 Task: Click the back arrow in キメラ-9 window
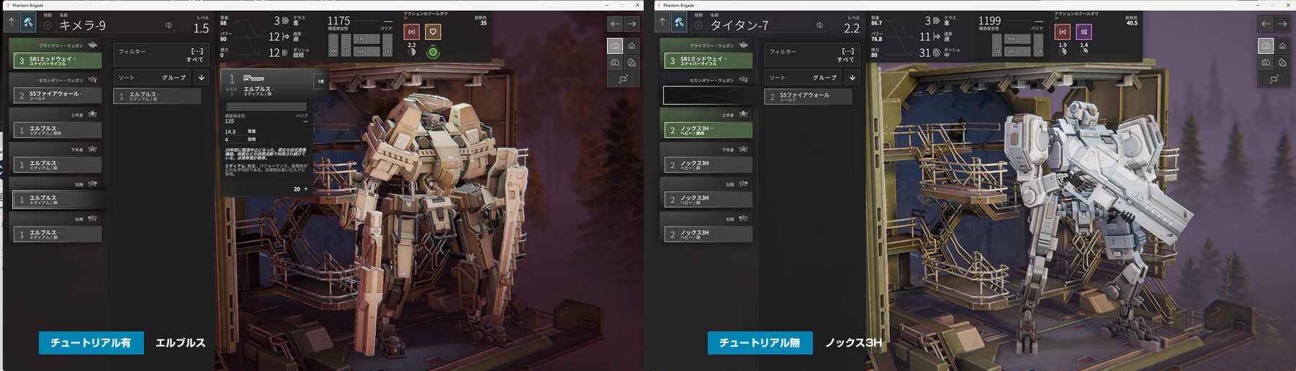coord(12,23)
